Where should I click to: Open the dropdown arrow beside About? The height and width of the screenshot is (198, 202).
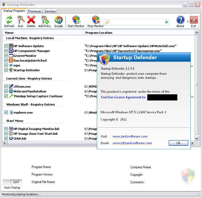(x=188, y=21)
